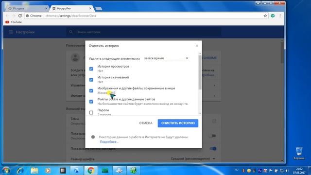Click the user avatar icon in settings
311x175 pixels.
coord(75,58)
